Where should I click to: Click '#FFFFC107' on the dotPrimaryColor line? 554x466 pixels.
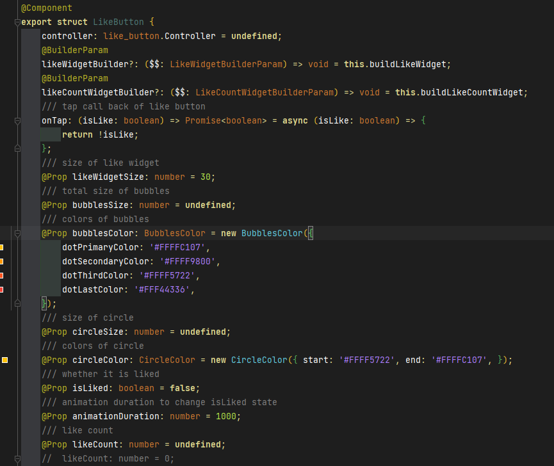tap(177, 248)
